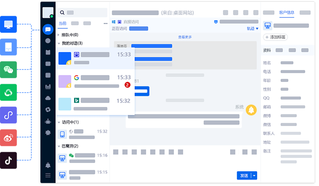This screenshot has width=319, height=186.
Task: Open the 轨迹 dropdown
Action: (253, 29)
